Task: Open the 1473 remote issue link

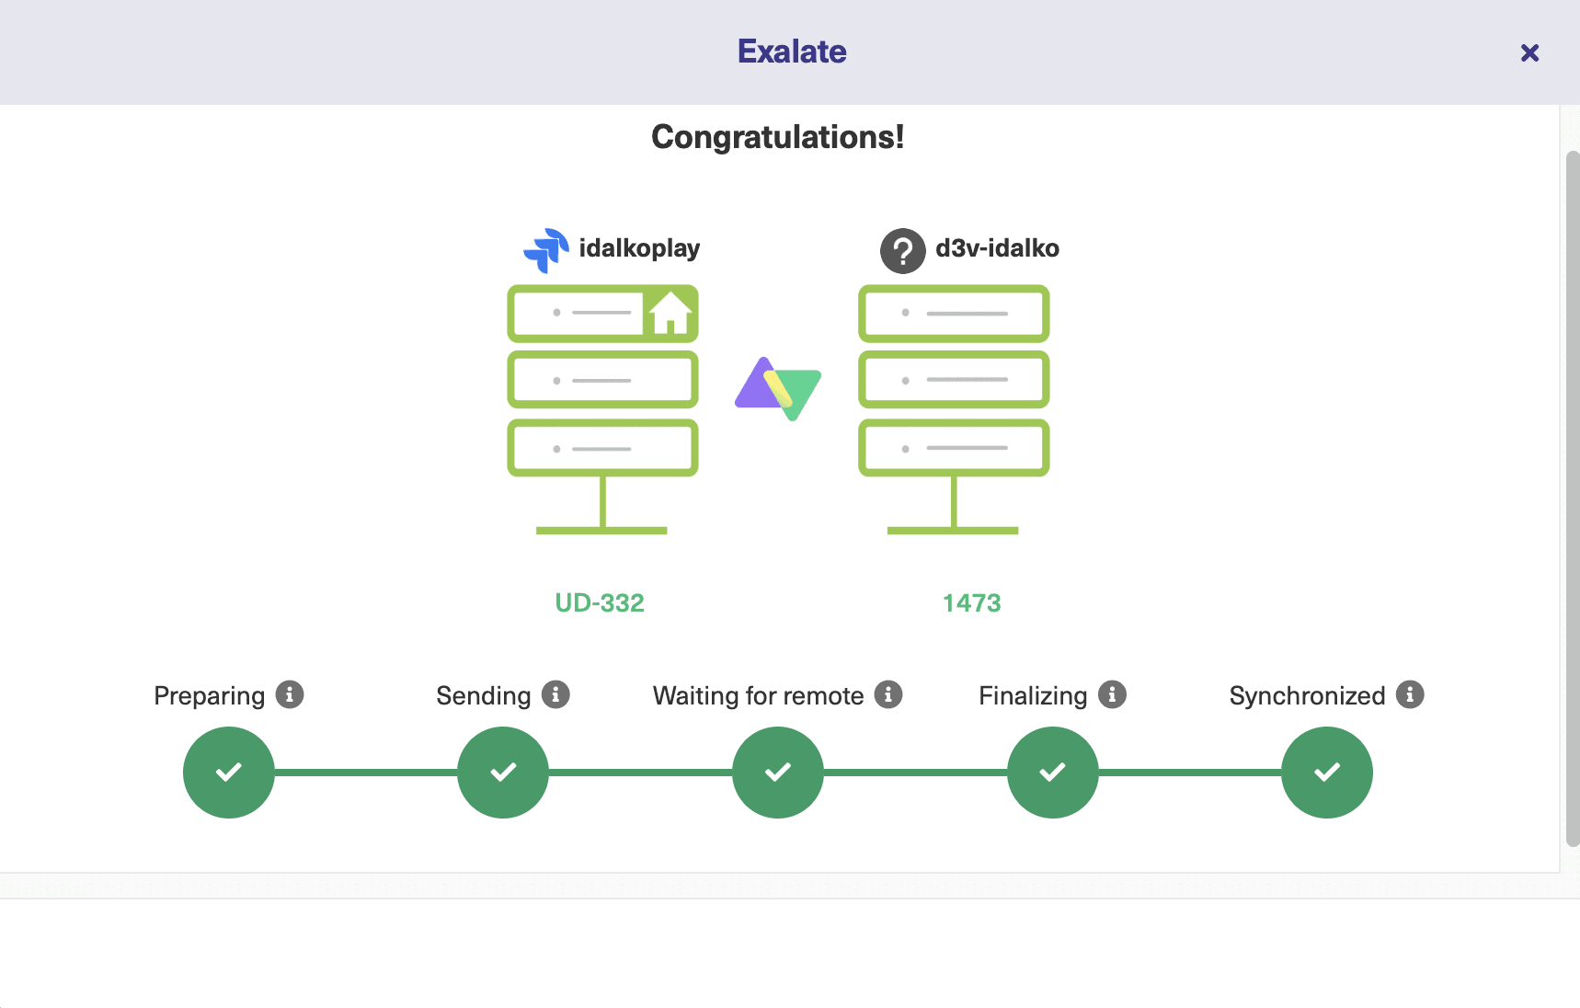Action: pyautogui.click(x=971, y=602)
